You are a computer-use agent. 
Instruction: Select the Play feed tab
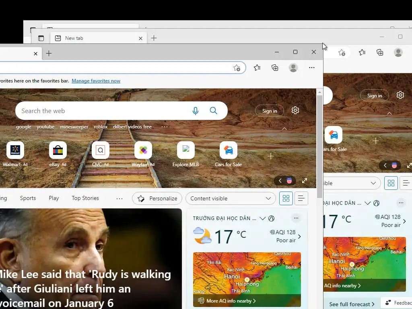tap(54, 198)
